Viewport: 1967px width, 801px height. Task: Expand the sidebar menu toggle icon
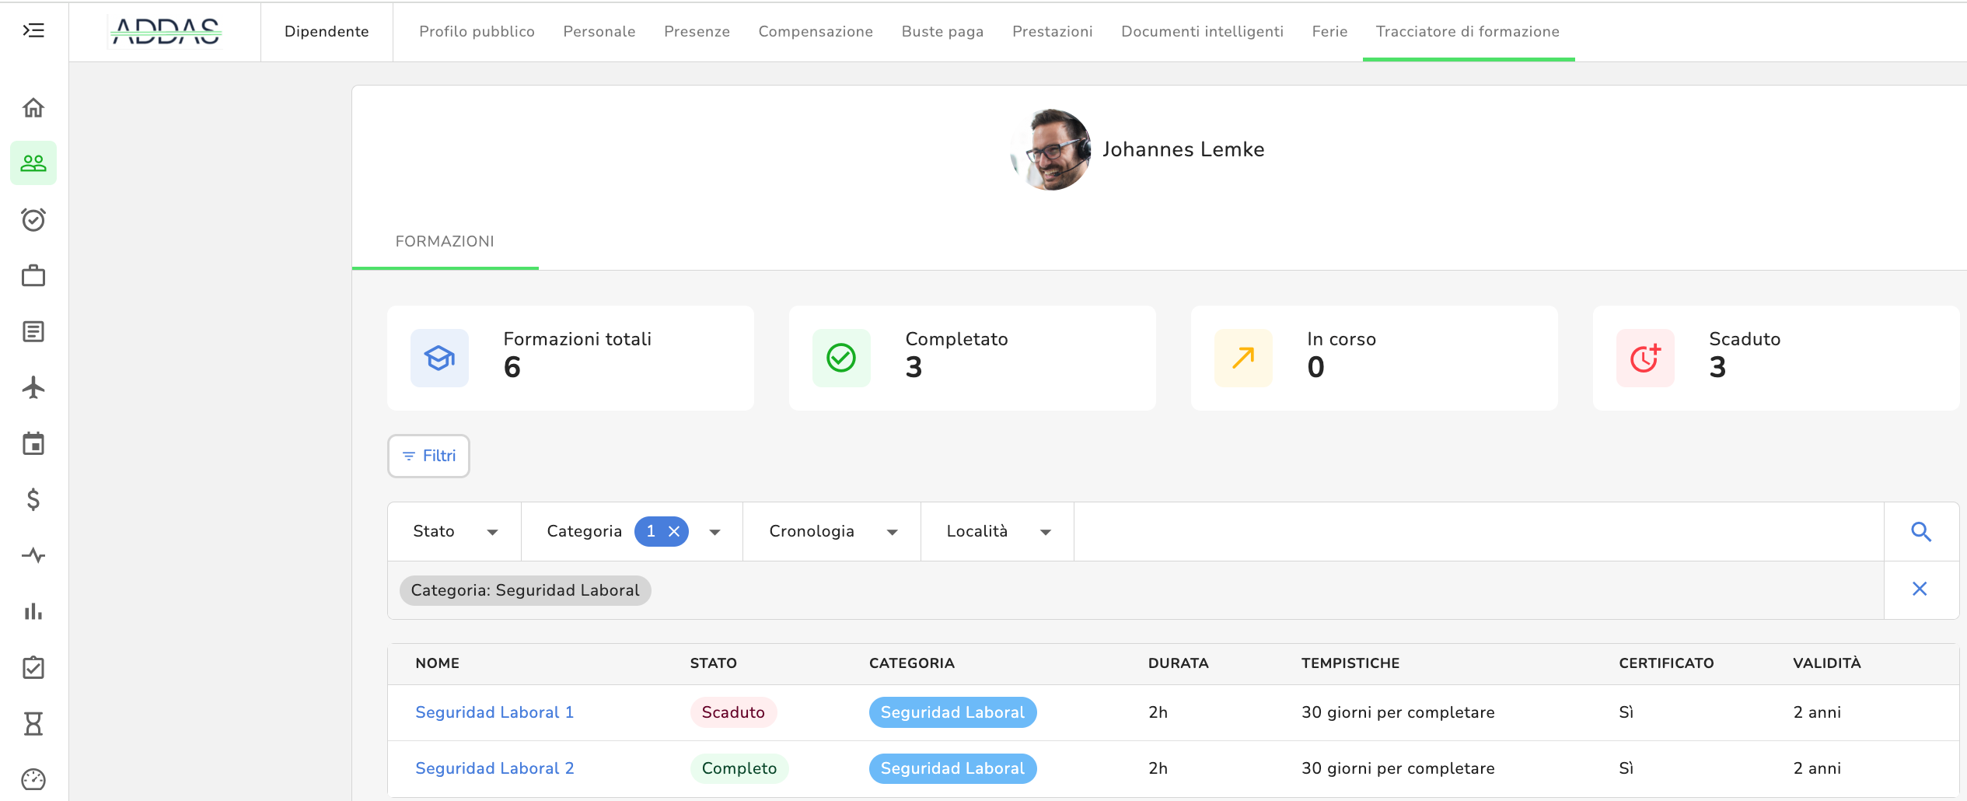33,30
